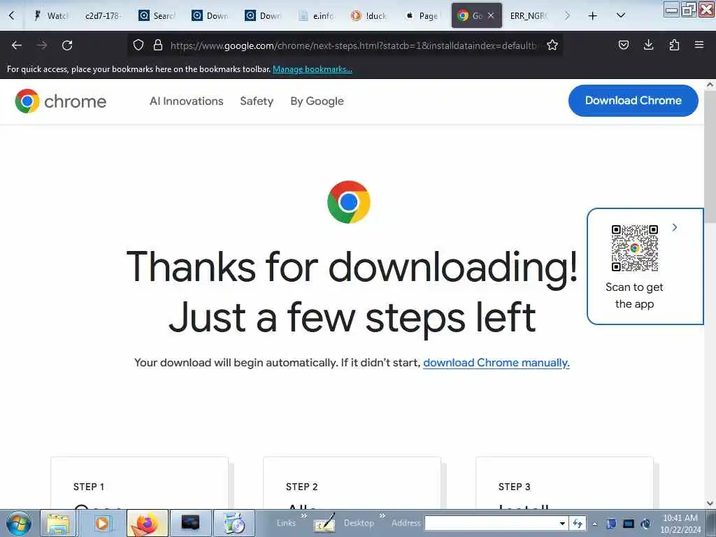Screen dimensions: 716x537
Task: Click the Desktop toolbar label
Action: [x=359, y=523]
